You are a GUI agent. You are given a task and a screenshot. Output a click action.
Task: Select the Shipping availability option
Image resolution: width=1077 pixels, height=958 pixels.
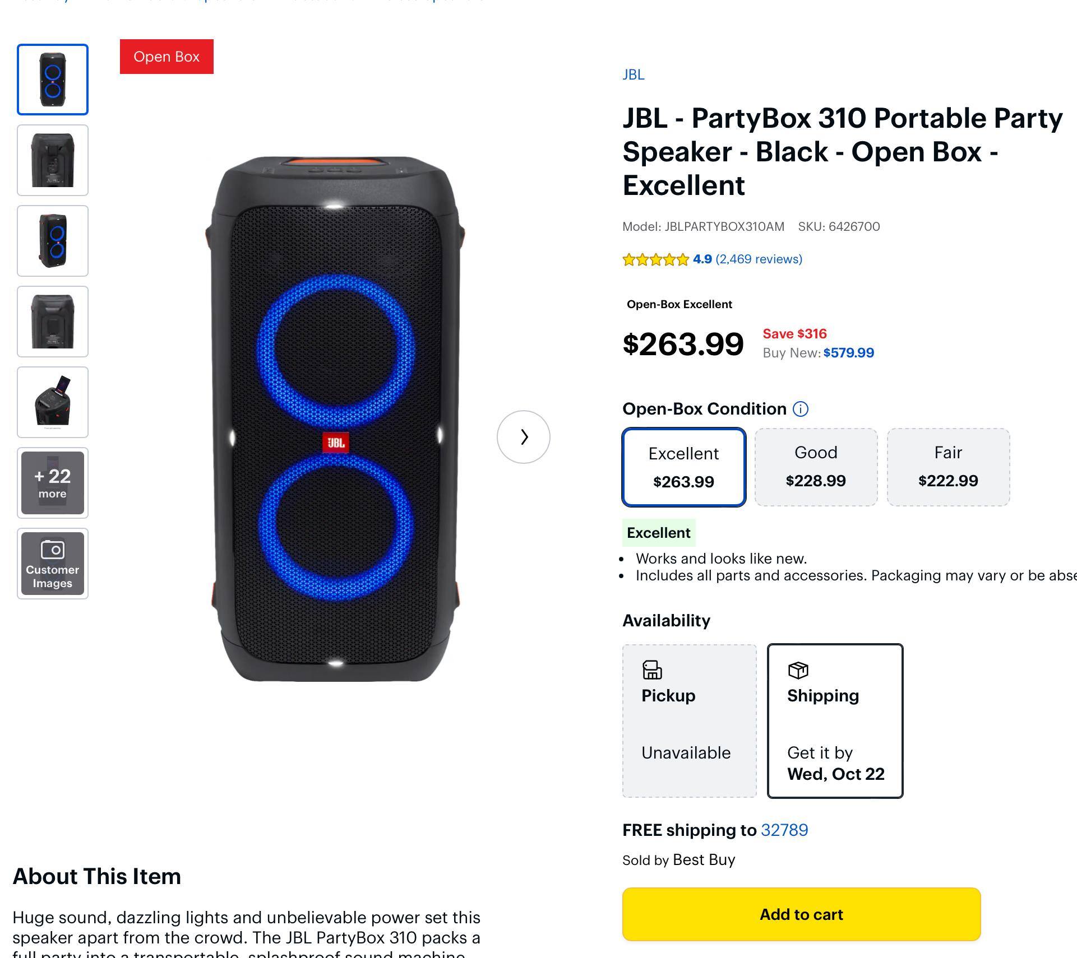tap(835, 720)
